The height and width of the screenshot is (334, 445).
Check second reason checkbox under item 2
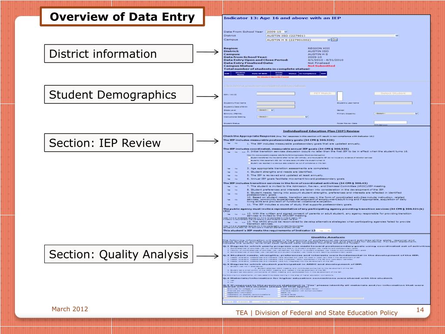click(249, 160)
